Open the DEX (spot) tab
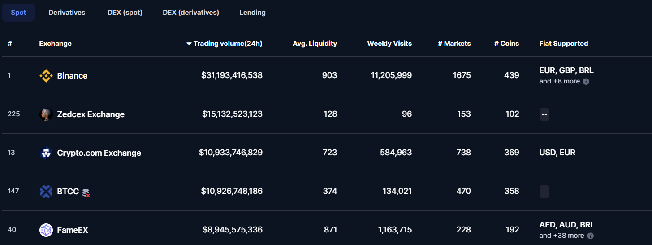The image size is (652, 245). pyautogui.click(x=125, y=13)
